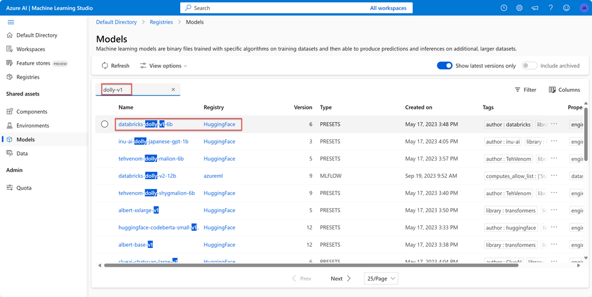Open help question mark icon
This screenshot has width=592, height=297.
click(x=551, y=8)
